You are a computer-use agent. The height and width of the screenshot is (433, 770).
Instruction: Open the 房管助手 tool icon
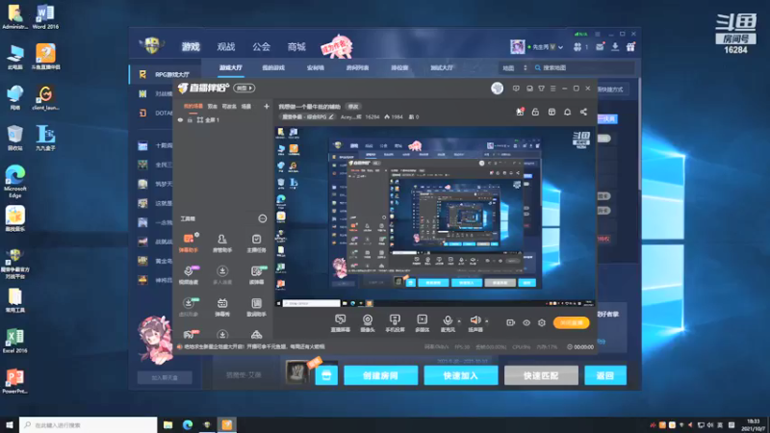222,242
